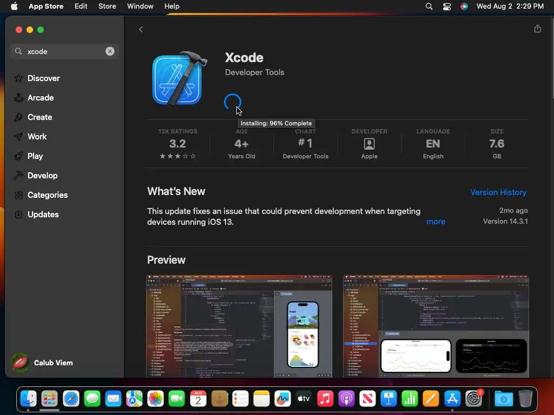Open the Window menu
The width and height of the screenshot is (554, 415).
tap(140, 6)
